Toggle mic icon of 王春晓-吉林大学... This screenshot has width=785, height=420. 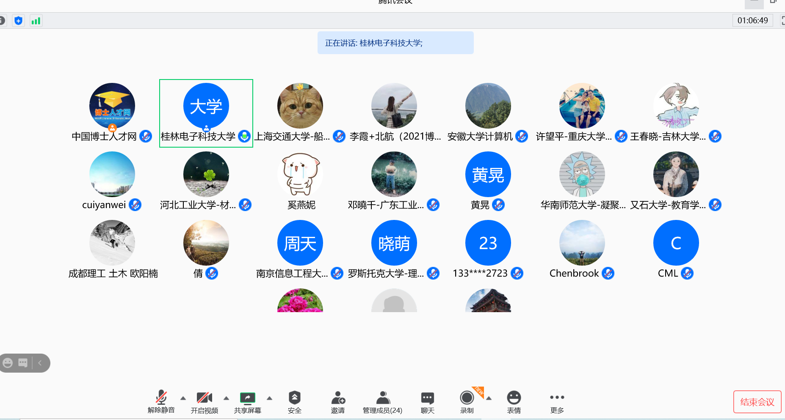(715, 136)
